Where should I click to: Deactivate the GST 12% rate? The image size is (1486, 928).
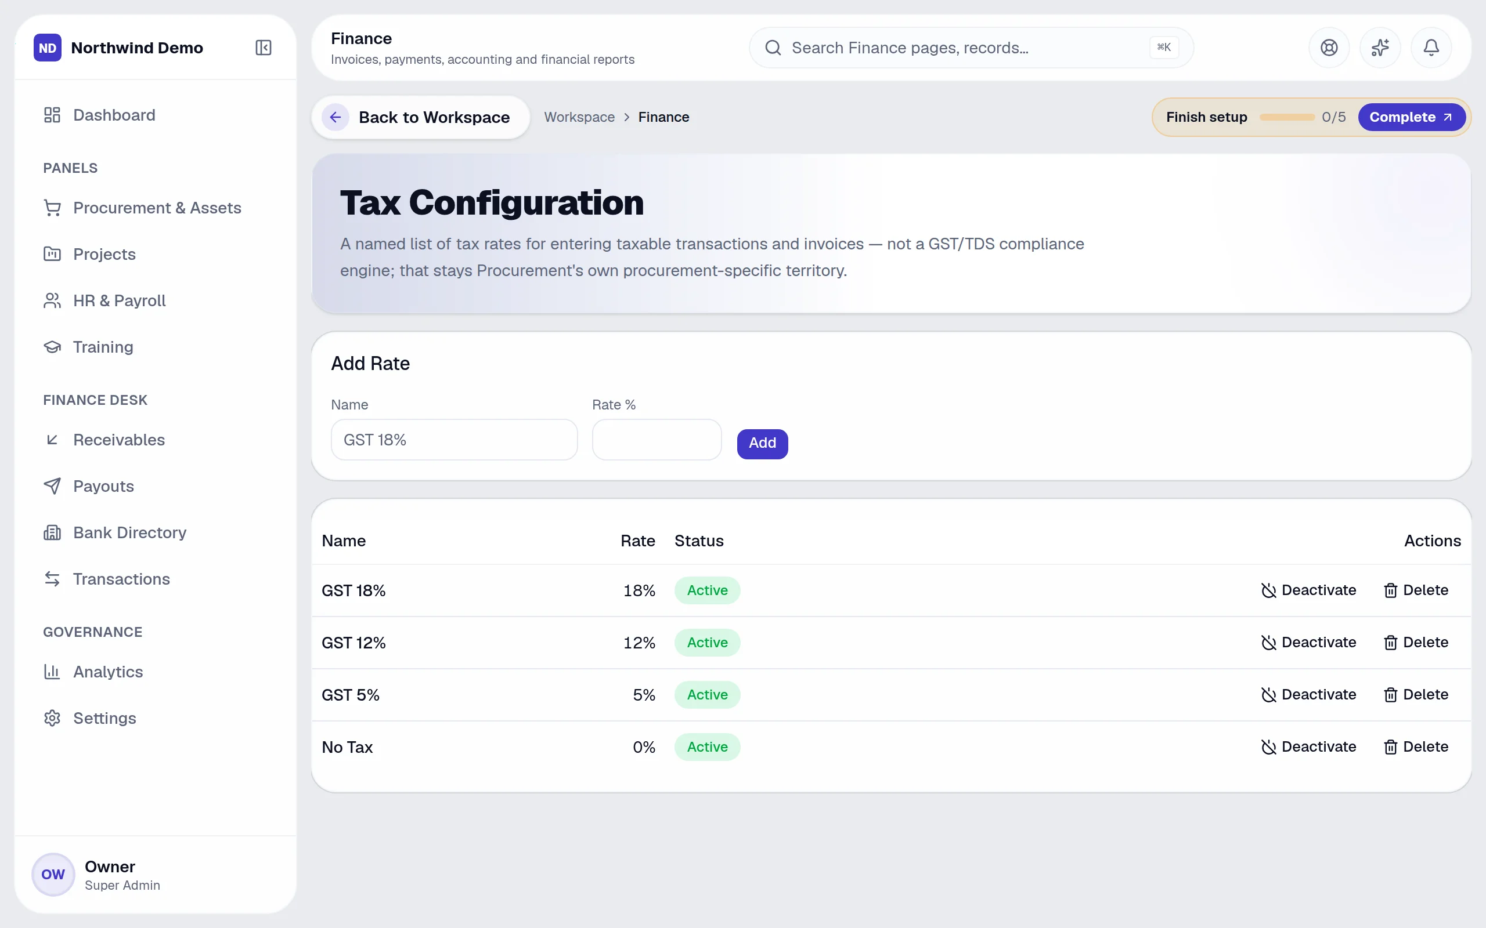pos(1308,643)
